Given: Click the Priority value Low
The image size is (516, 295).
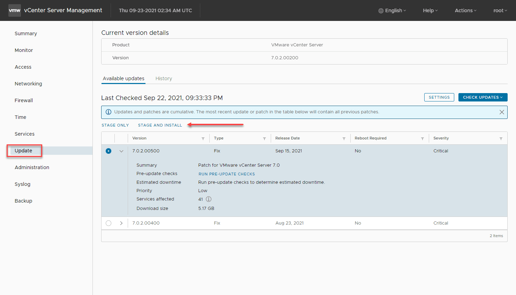Looking at the screenshot, I should [x=203, y=191].
